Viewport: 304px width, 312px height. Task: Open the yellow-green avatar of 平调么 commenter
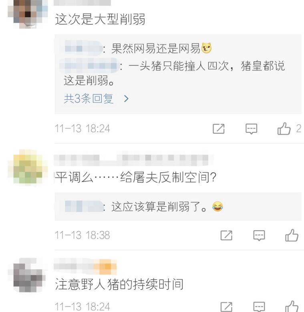28,167
